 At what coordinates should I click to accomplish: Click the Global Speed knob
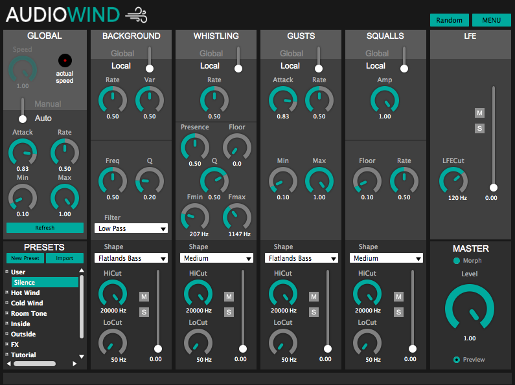[23, 70]
